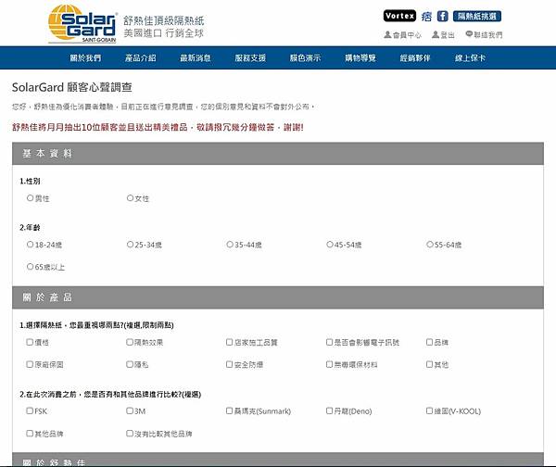Open 購物導覽 in navigation bar
Viewport: 556px width, 467px height.
pyautogui.click(x=360, y=57)
